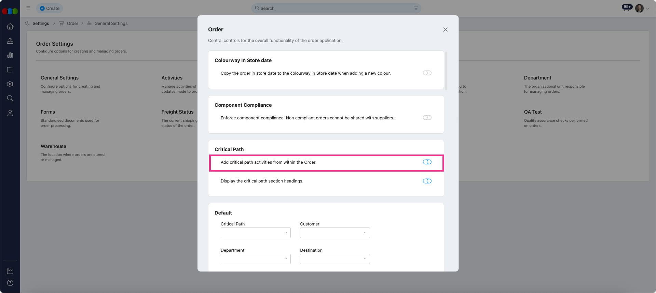Open the default Critical Path dropdown
Viewport: 656px width, 293px height.
click(256, 233)
